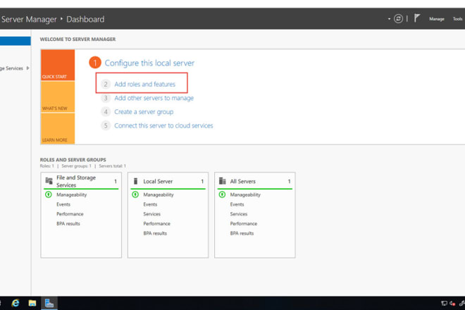Screen dimensions: 465x310
Task: Click BPA results in Local Server tile
Action: [155, 233]
